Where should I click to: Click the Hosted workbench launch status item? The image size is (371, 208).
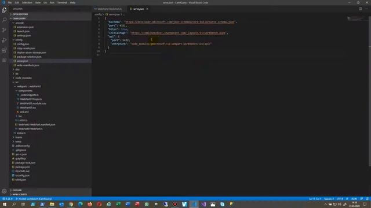coord(34,199)
